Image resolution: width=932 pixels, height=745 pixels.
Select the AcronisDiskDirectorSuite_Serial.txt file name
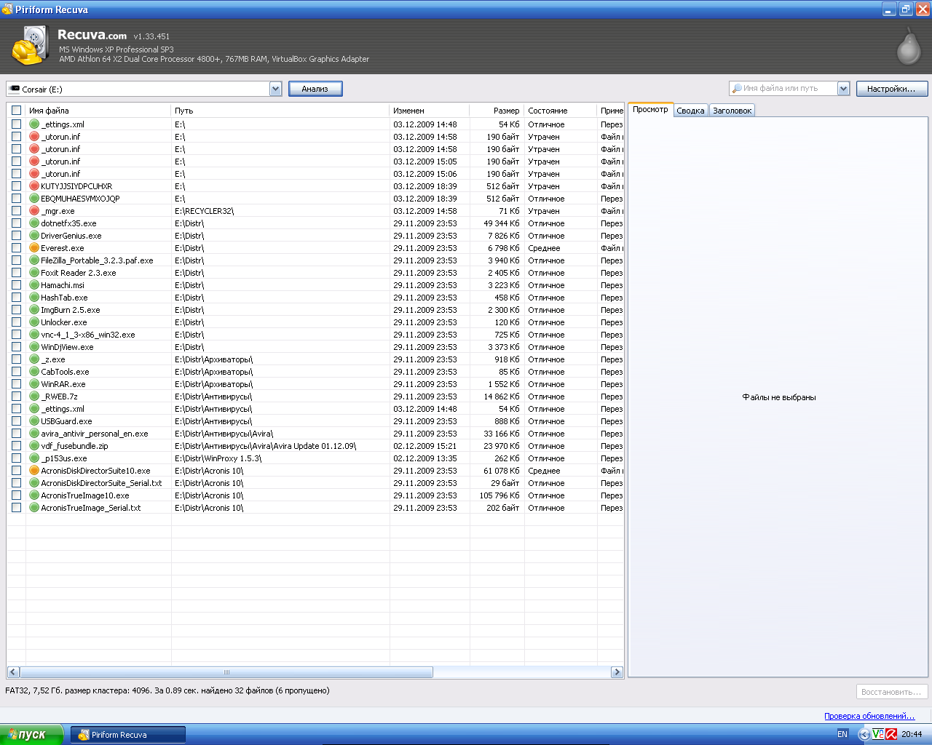click(x=101, y=483)
